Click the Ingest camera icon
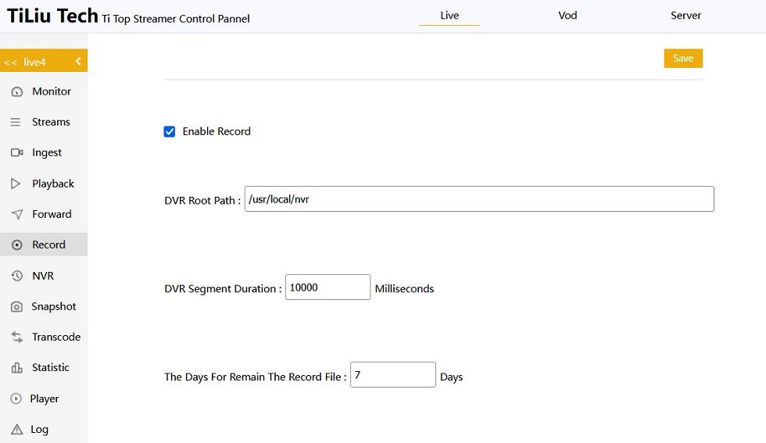 pos(16,152)
